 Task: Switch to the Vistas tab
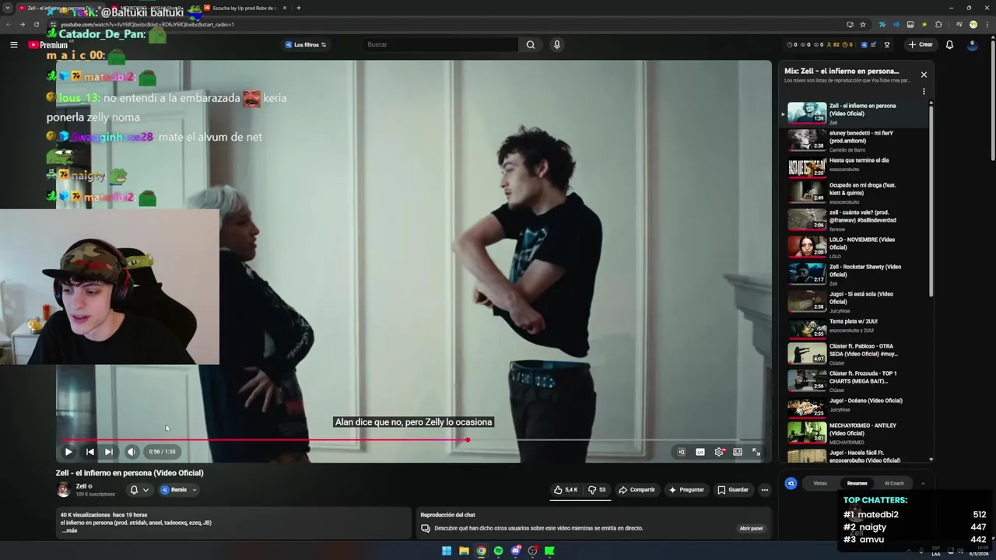[820, 483]
